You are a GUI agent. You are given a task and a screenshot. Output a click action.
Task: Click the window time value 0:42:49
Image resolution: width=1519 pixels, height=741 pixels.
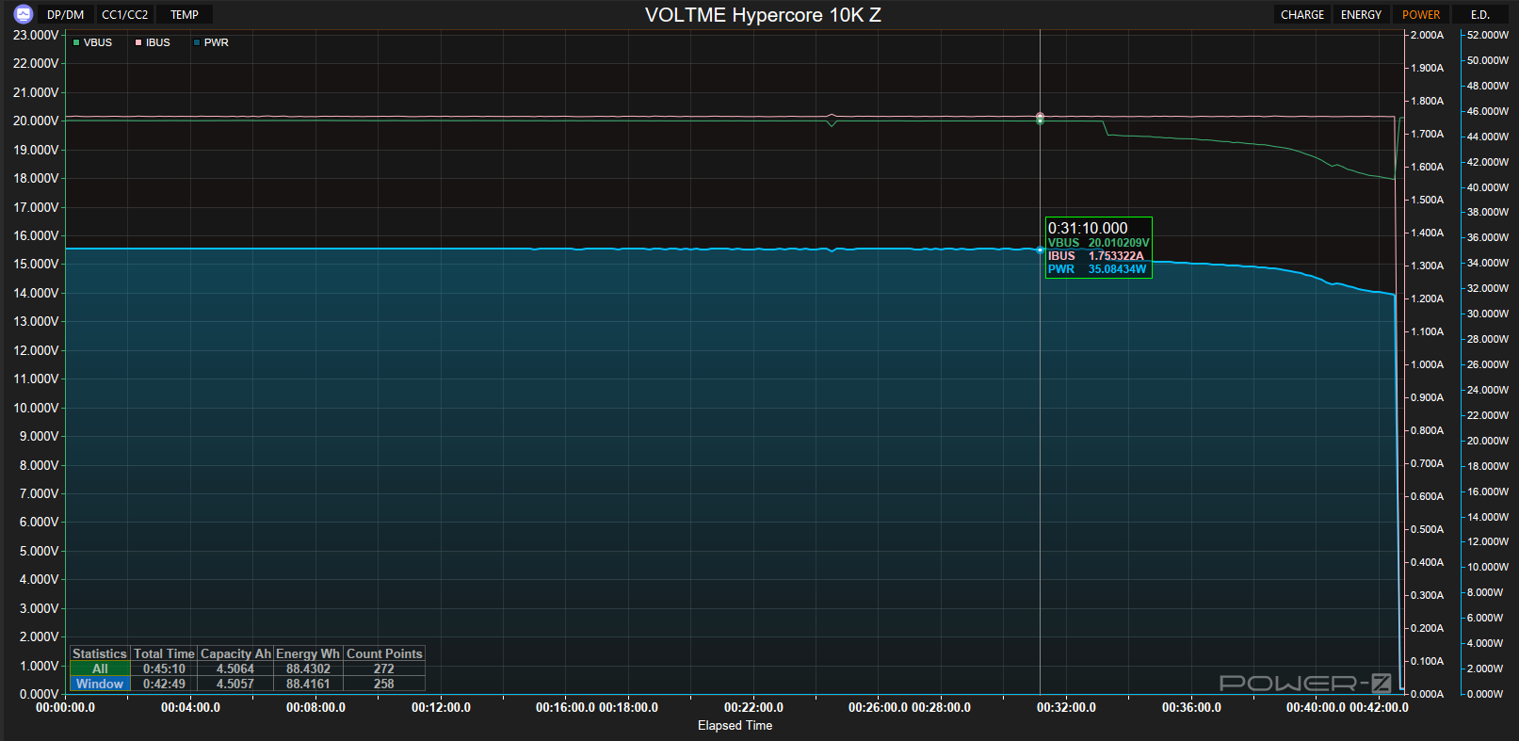click(x=164, y=684)
